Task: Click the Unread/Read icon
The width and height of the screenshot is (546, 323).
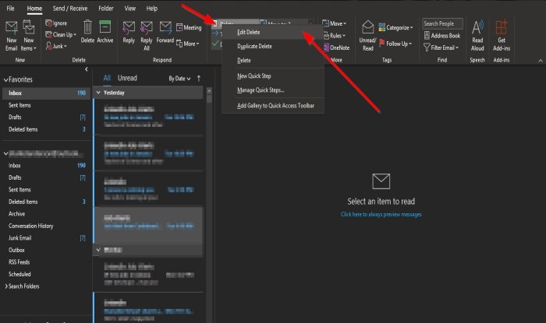Action: coord(367,30)
